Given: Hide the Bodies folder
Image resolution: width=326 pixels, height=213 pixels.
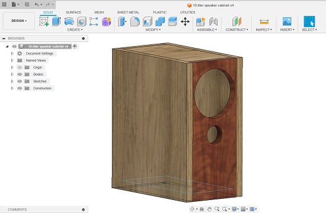Looking at the screenshot, I should tap(20, 75).
